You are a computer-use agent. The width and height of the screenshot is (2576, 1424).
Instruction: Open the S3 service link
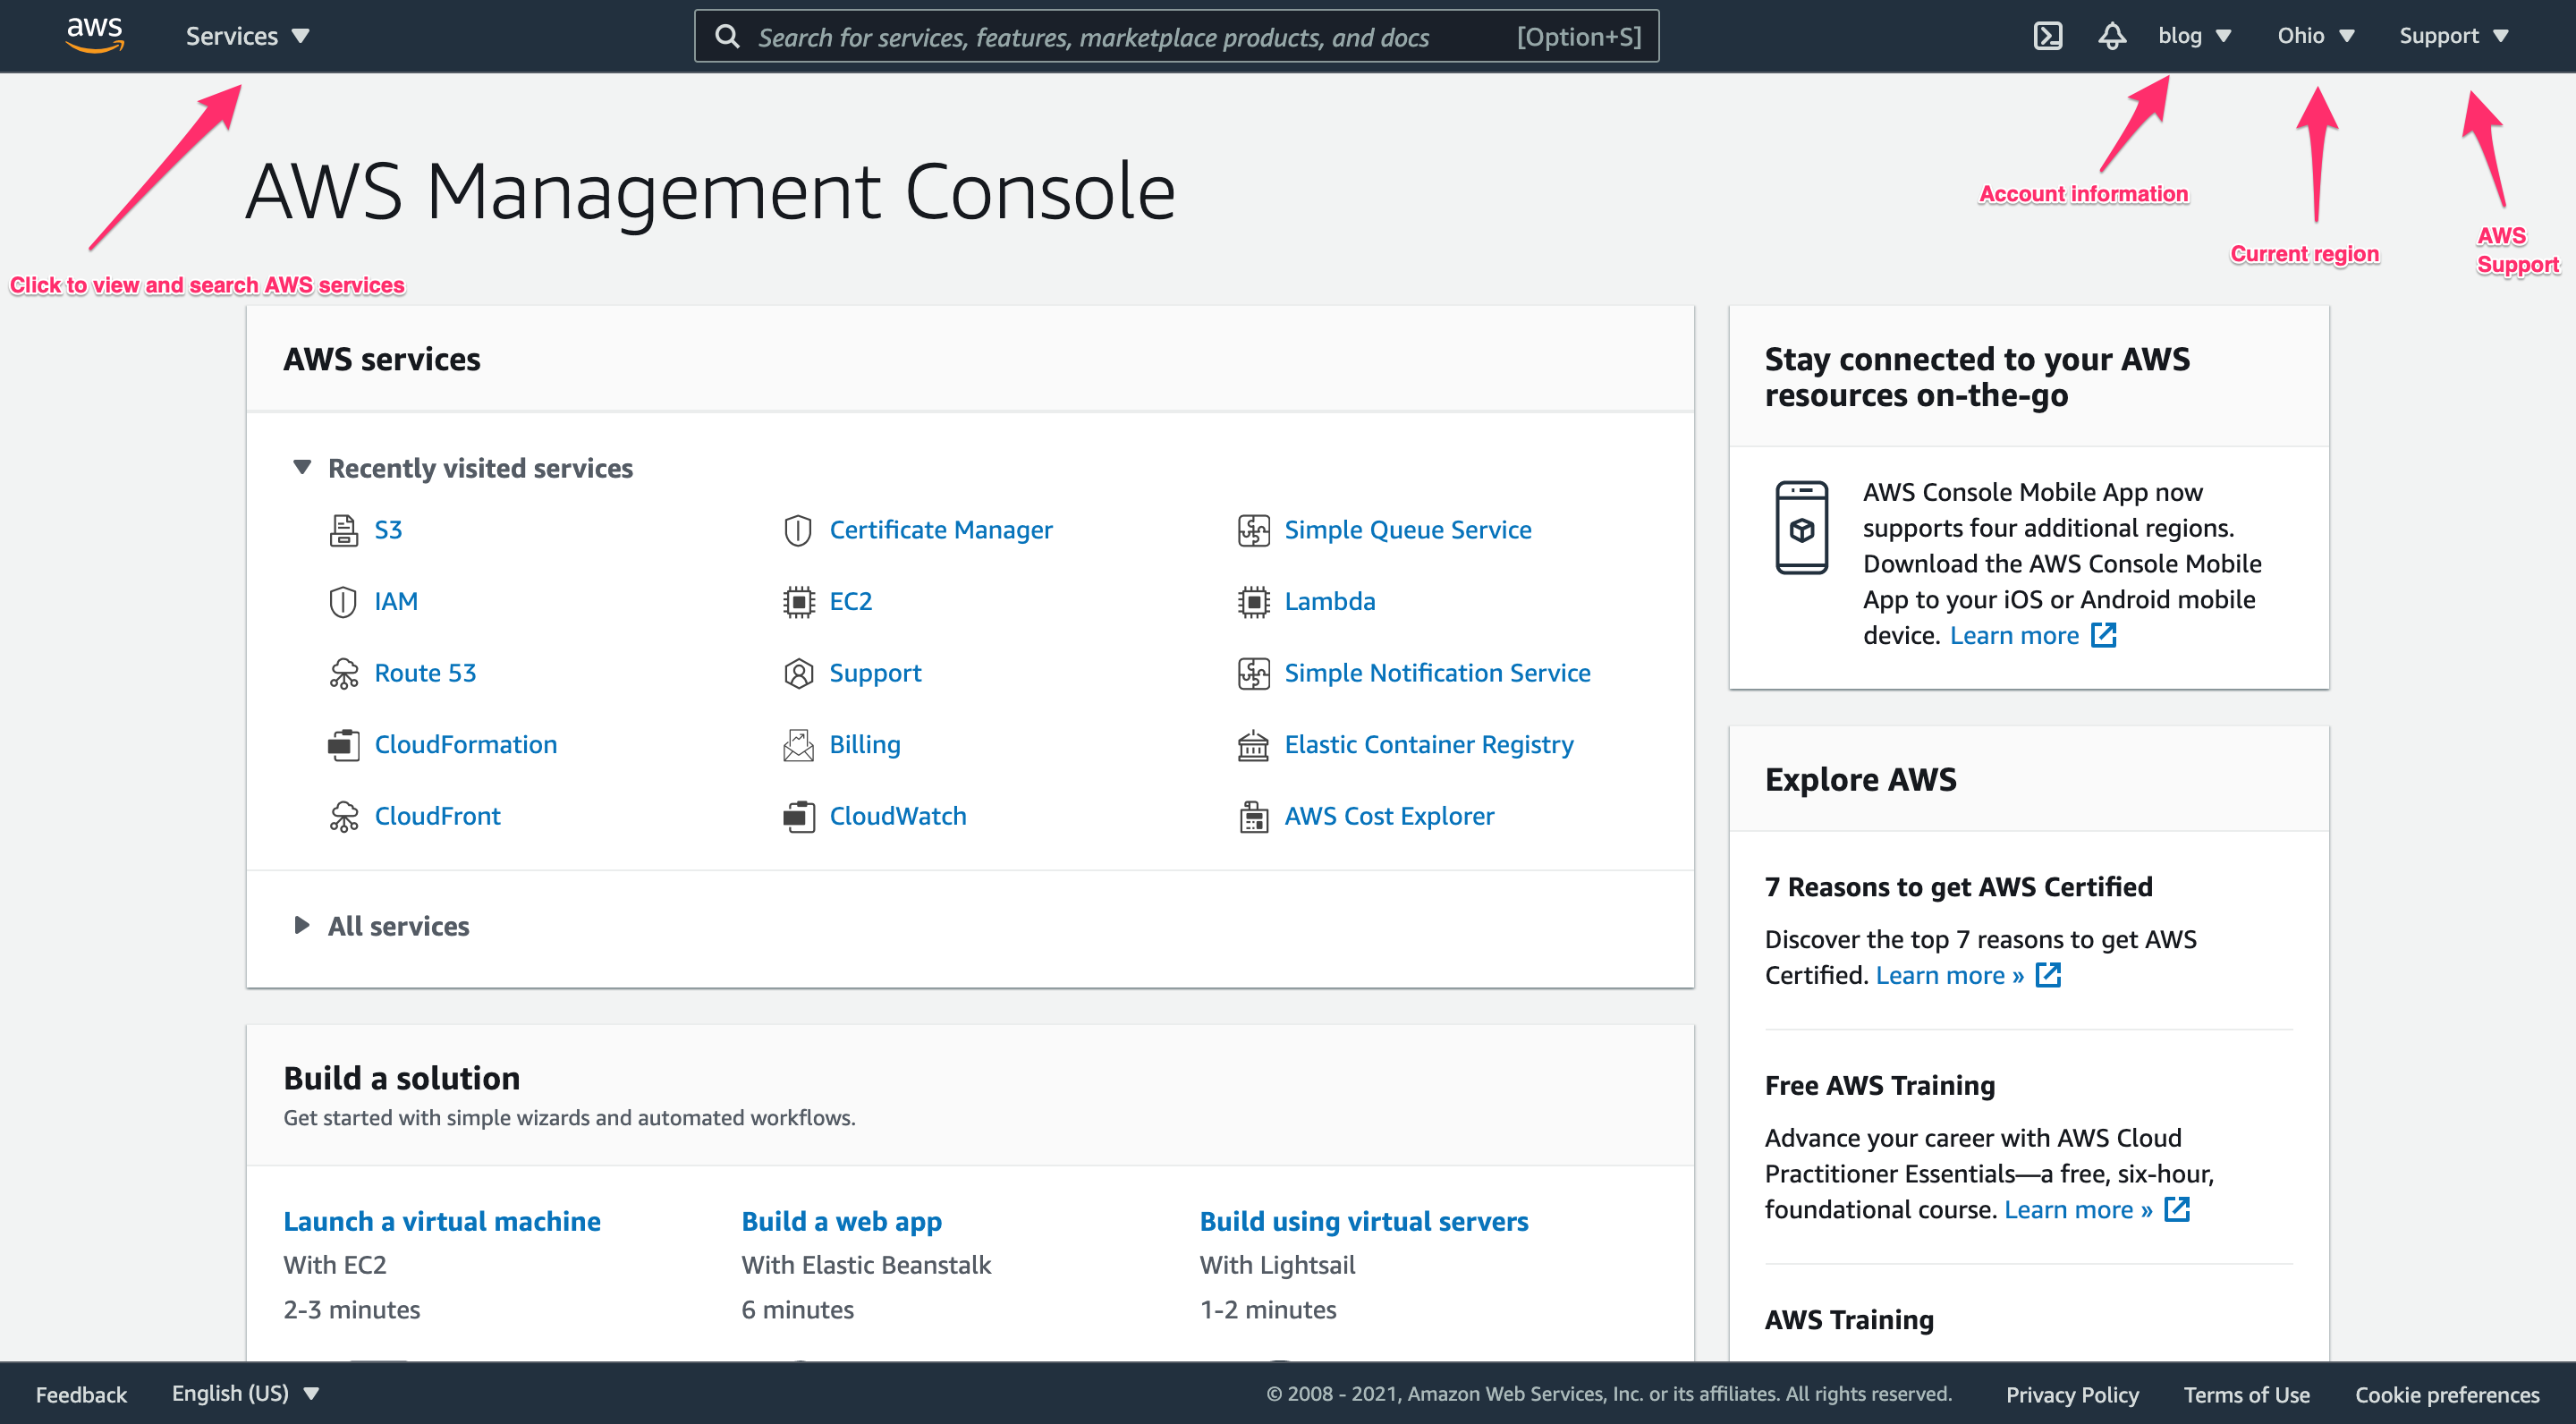pyautogui.click(x=388, y=530)
